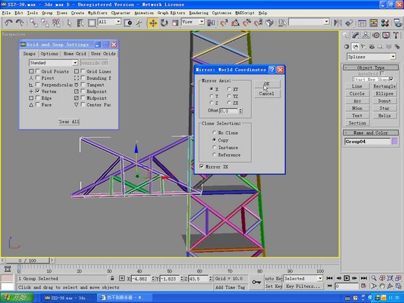Image resolution: width=404 pixels, height=303 pixels.
Task: Open the Material Editor spheres icon
Action: pos(385,23)
